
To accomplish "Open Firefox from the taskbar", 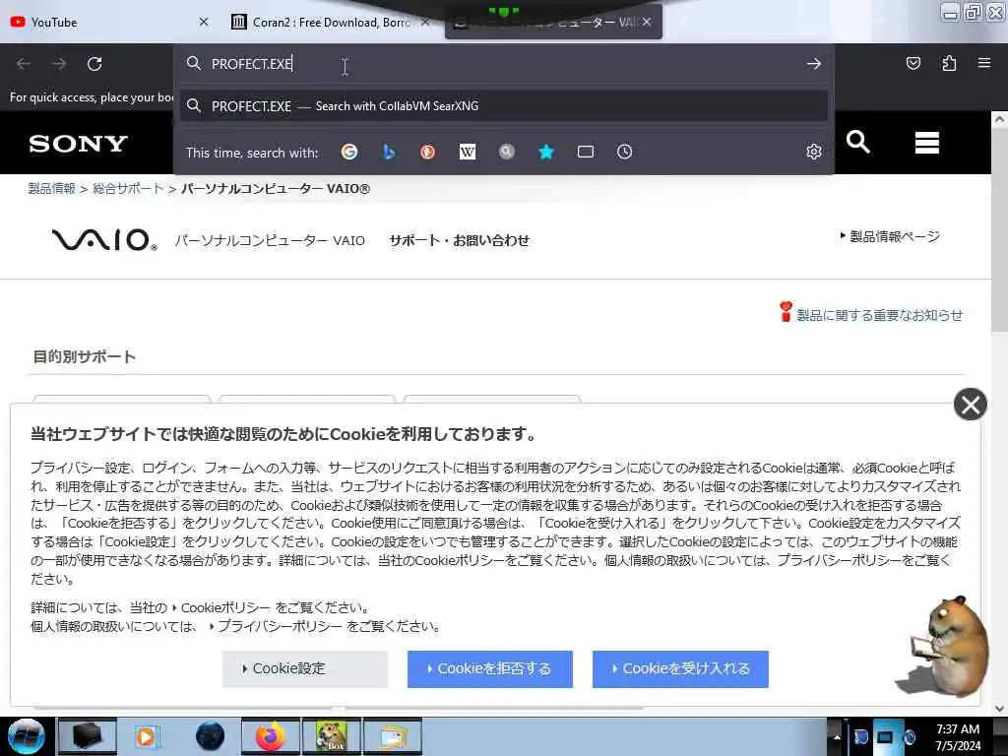I will [271, 736].
